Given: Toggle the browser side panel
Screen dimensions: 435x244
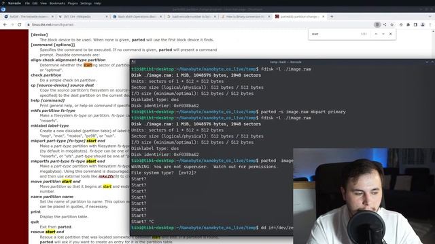Looking at the screenshot, I should point(415,24).
